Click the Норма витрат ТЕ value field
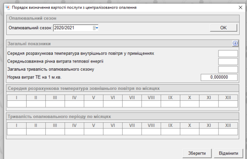 (x=219, y=77)
